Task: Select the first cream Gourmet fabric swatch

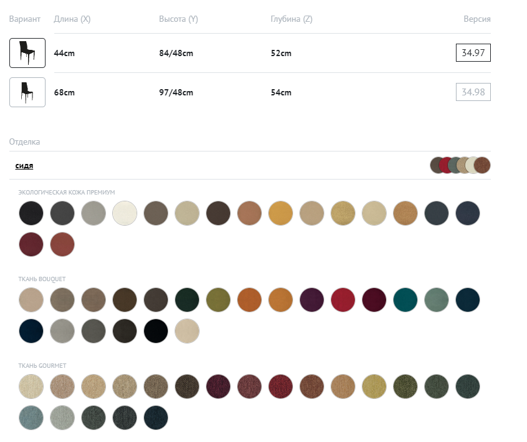Action: pos(31,387)
